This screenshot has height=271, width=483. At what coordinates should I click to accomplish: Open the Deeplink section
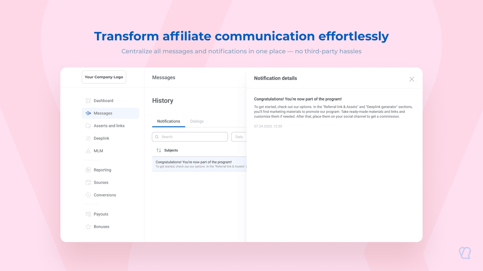[x=111, y=138]
